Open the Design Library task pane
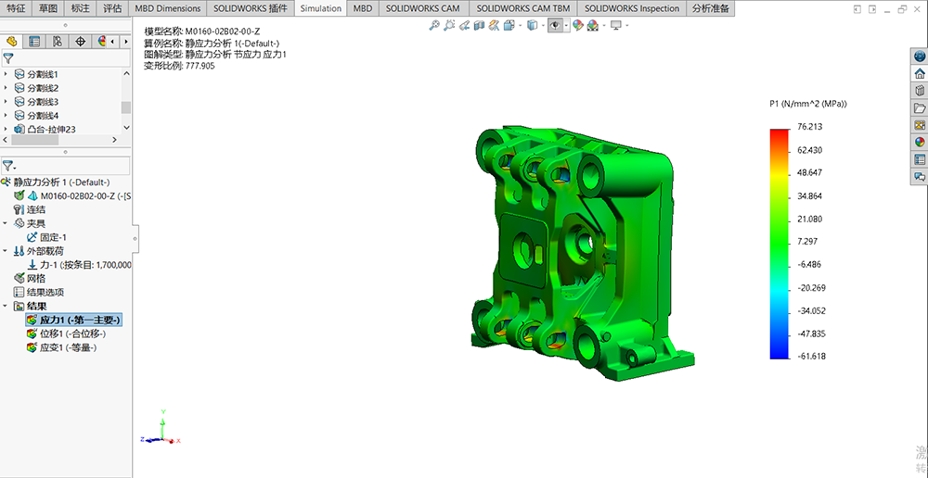 [x=920, y=91]
